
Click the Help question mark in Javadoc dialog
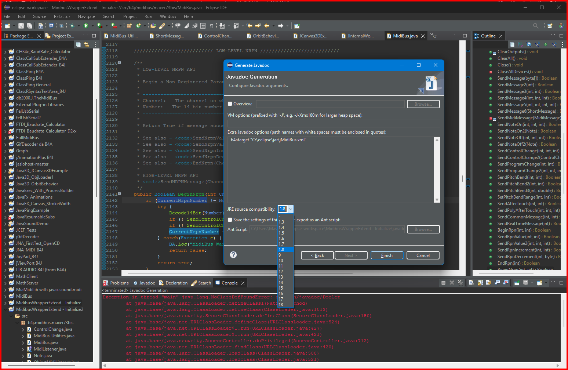click(233, 255)
